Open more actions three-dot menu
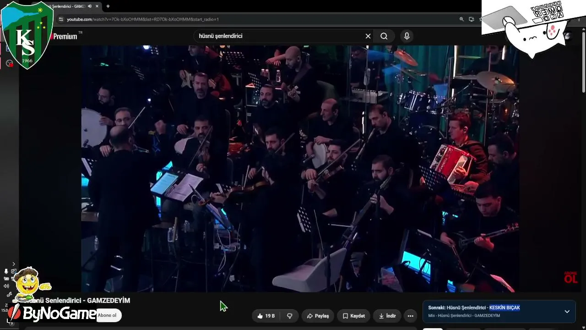 [x=411, y=316]
